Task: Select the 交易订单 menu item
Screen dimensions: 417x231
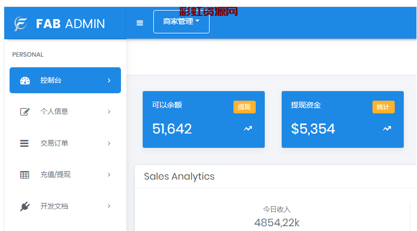Action: [54, 143]
